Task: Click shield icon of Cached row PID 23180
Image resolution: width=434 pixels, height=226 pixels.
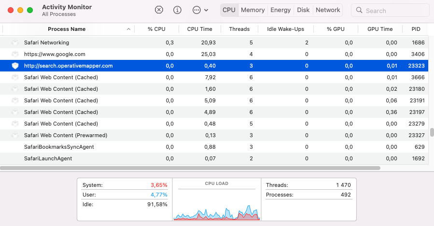Action: click(15, 89)
